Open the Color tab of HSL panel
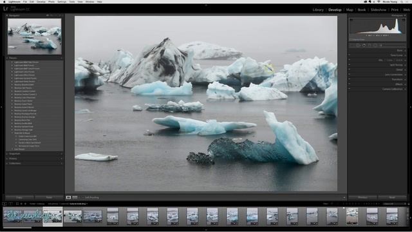The height and width of the screenshot is (232, 412). point(389,60)
